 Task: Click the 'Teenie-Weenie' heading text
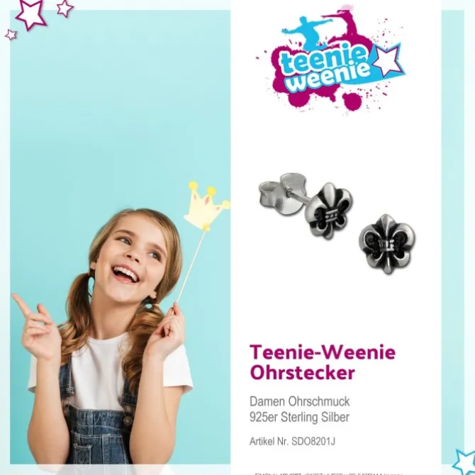pos(323,352)
